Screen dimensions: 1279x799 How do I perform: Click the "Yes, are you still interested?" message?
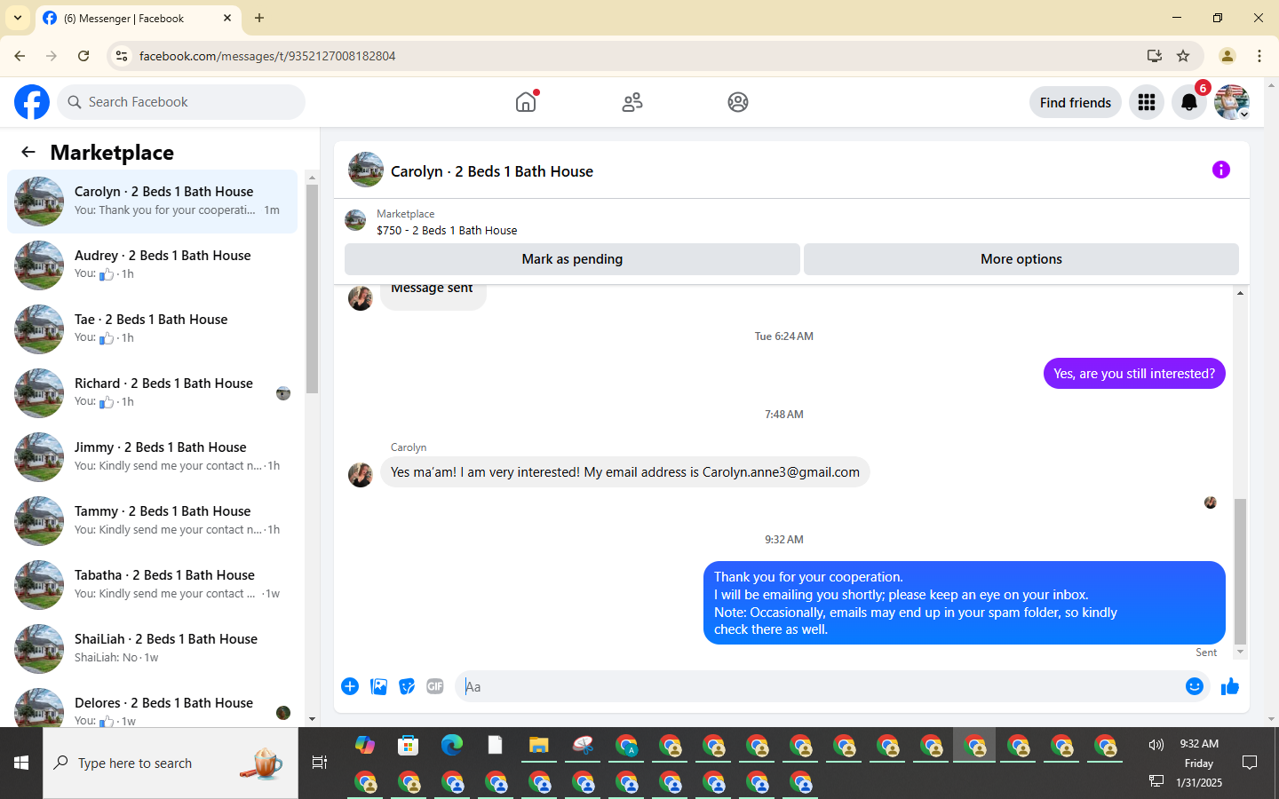point(1134,374)
